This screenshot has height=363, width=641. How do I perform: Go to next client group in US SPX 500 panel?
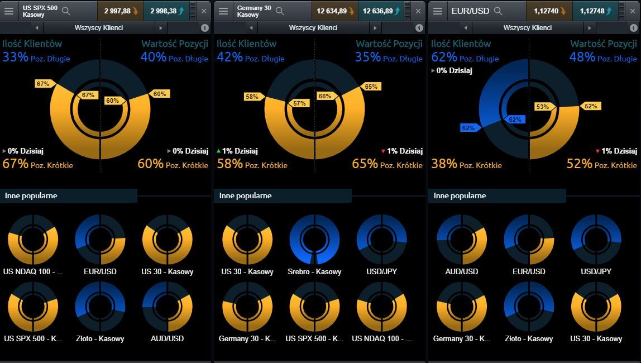[x=161, y=27]
